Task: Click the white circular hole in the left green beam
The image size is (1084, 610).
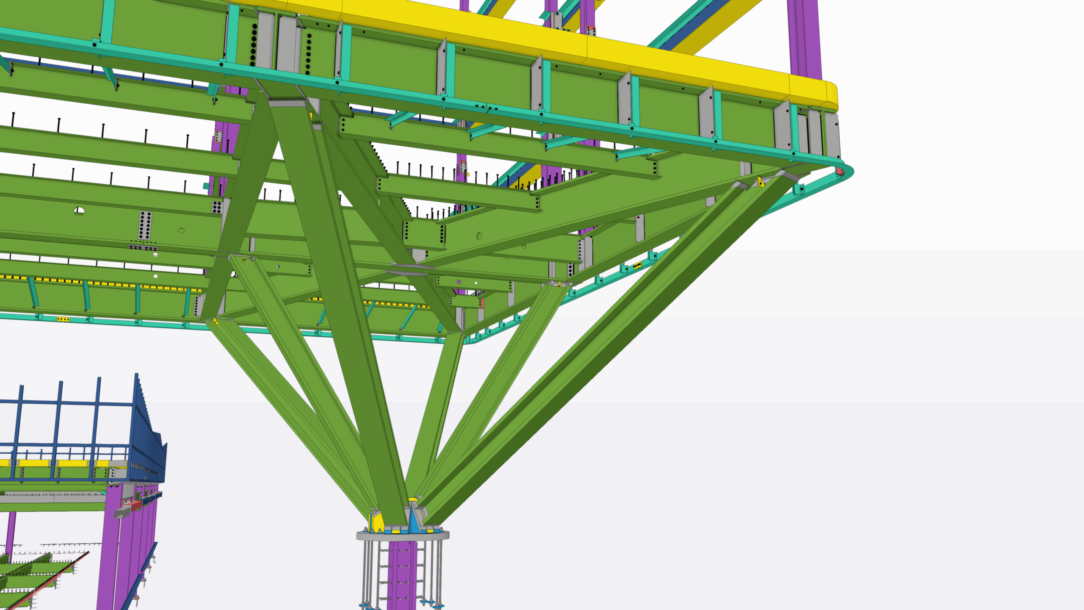Action: 79,211
